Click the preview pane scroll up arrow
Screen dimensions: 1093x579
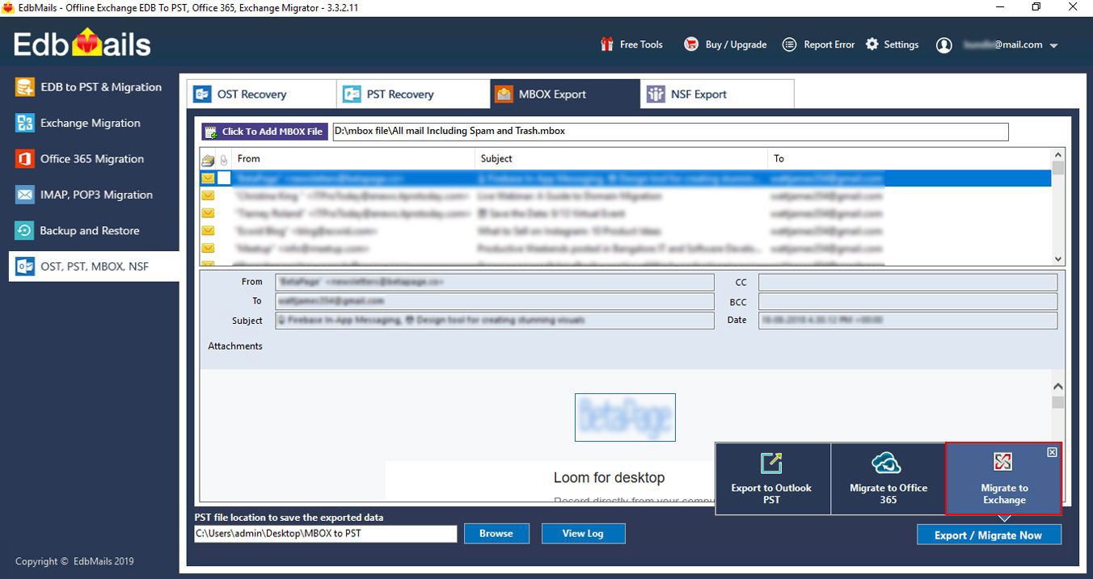(x=1057, y=387)
